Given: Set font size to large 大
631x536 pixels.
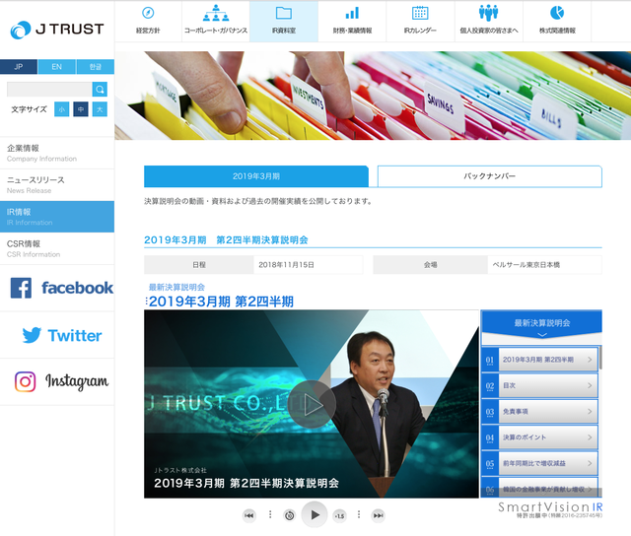Looking at the screenshot, I should pyautogui.click(x=100, y=109).
